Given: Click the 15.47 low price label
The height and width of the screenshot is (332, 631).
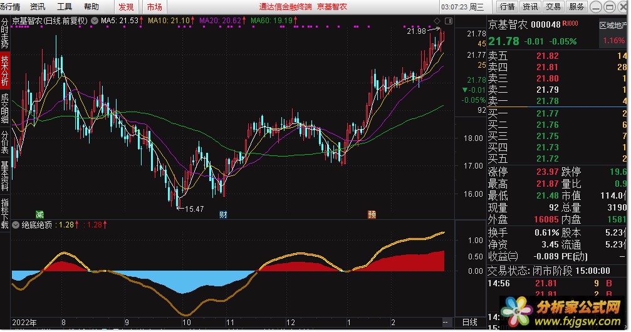Looking at the screenshot, I should click(x=194, y=209).
